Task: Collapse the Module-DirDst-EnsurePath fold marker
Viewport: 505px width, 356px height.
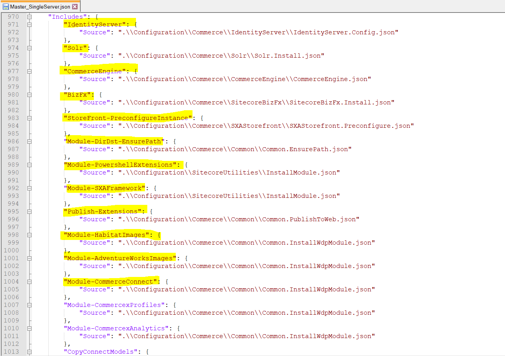Action: pos(29,141)
